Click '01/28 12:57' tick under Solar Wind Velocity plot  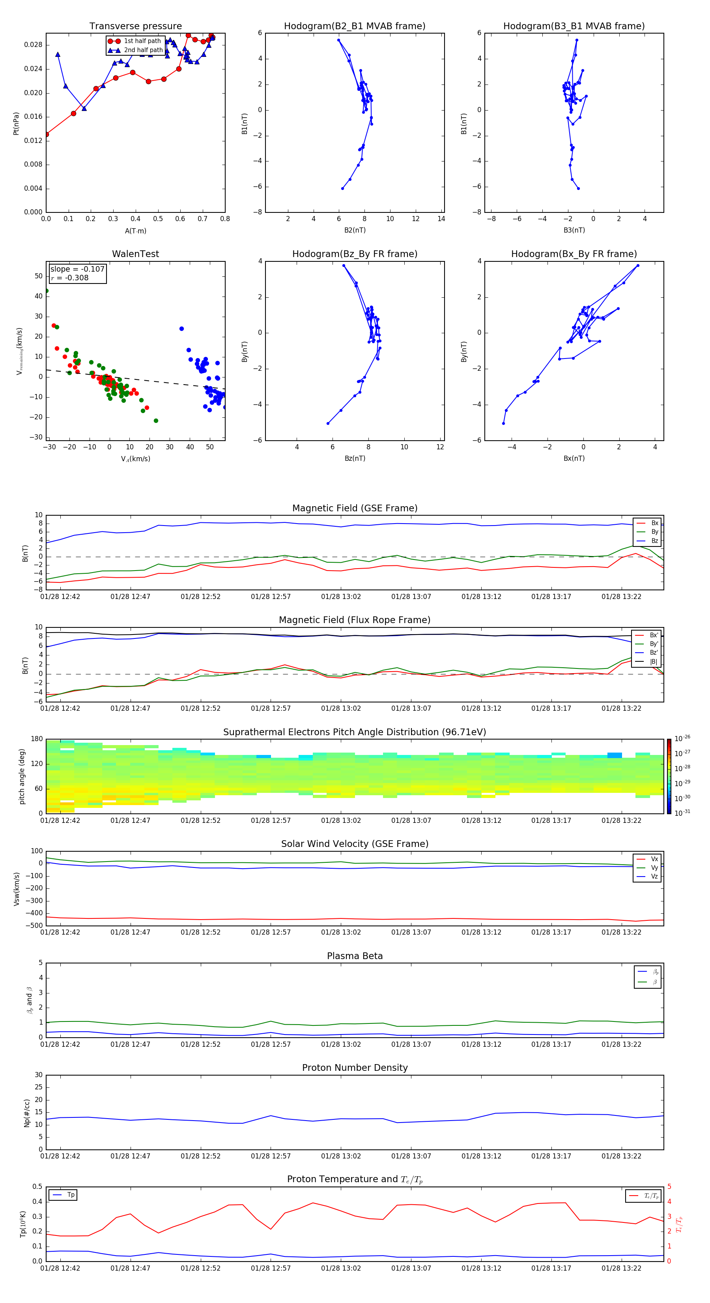coord(271,932)
